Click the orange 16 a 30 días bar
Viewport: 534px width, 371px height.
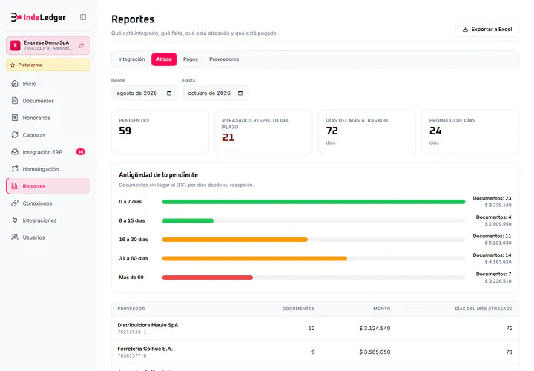click(234, 240)
